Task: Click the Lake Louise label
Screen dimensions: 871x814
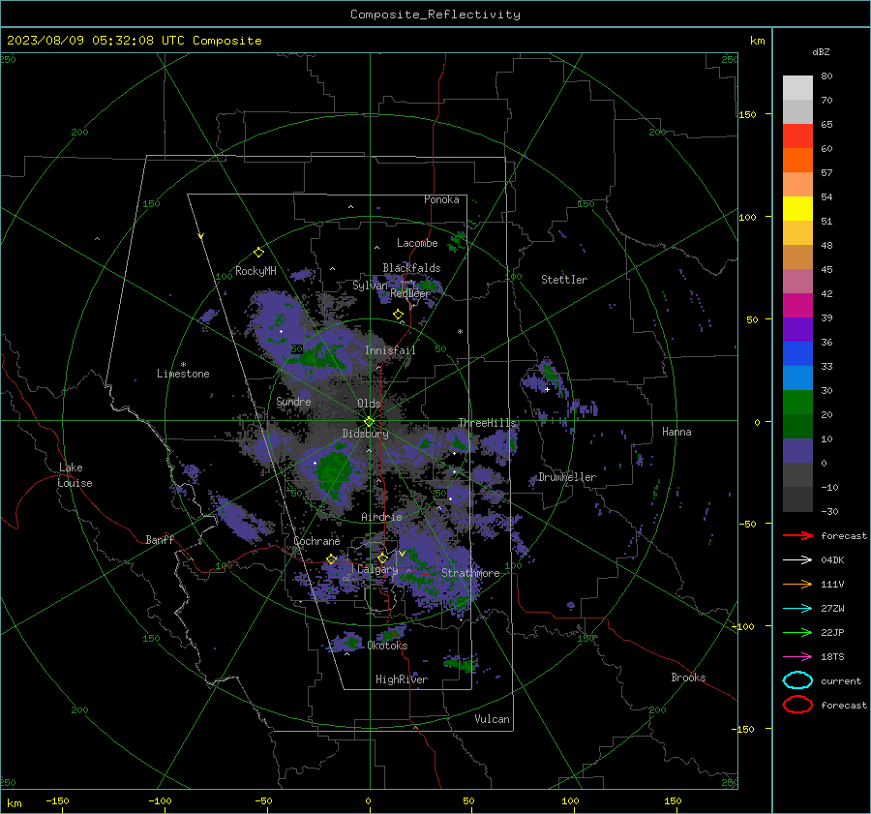Action: coord(75,475)
